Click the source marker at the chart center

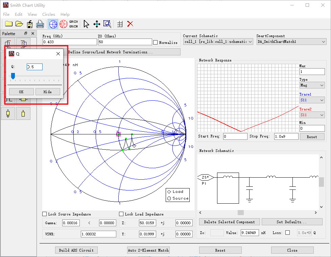coord(118,134)
